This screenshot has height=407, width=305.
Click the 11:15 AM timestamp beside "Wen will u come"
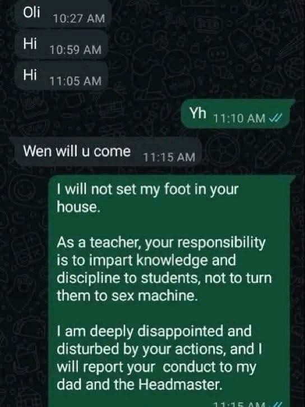click(169, 157)
